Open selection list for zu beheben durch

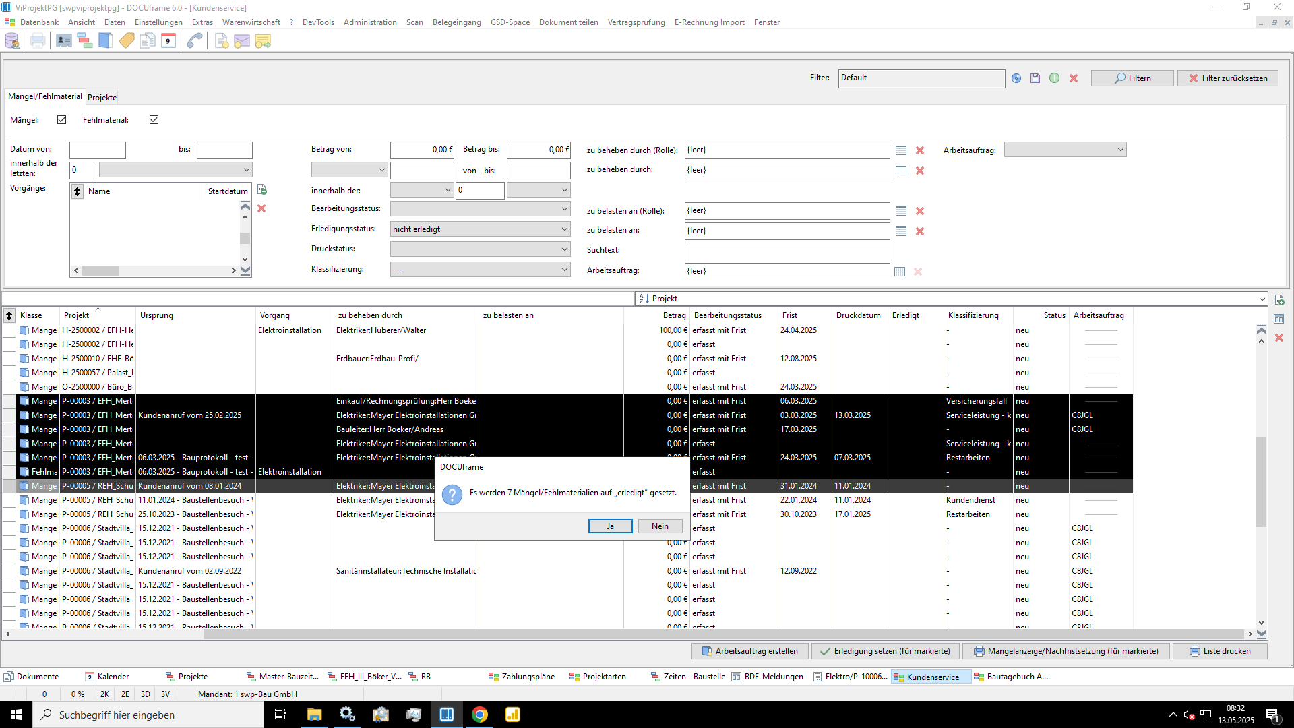coord(901,171)
